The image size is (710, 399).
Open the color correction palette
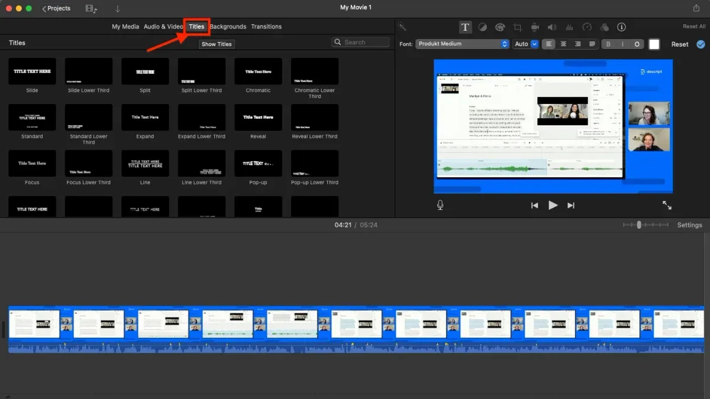tap(500, 27)
